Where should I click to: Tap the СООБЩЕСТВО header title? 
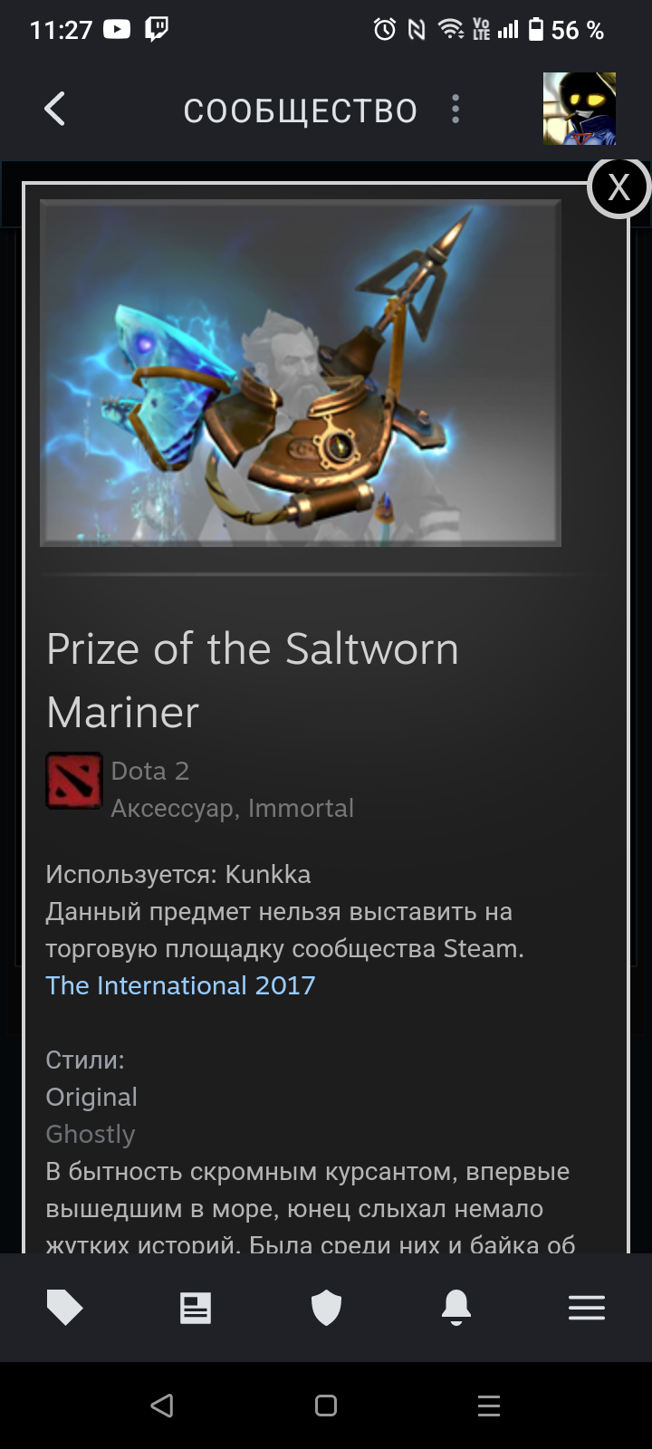[x=301, y=110]
